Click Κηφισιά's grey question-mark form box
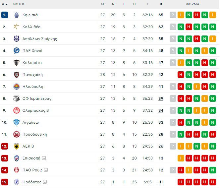This screenshot has width=220, height=188. point(173,15)
